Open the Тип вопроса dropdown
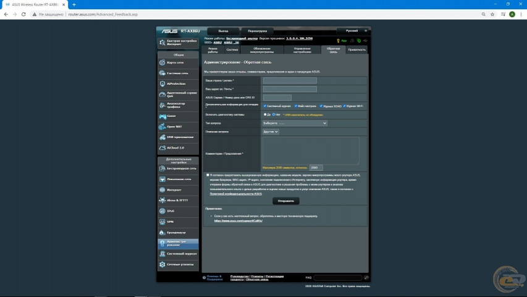The height and width of the screenshot is (297, 527). coord(295,123)
